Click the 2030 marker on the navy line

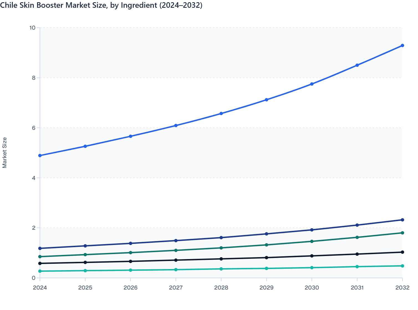tap(312, 230)
